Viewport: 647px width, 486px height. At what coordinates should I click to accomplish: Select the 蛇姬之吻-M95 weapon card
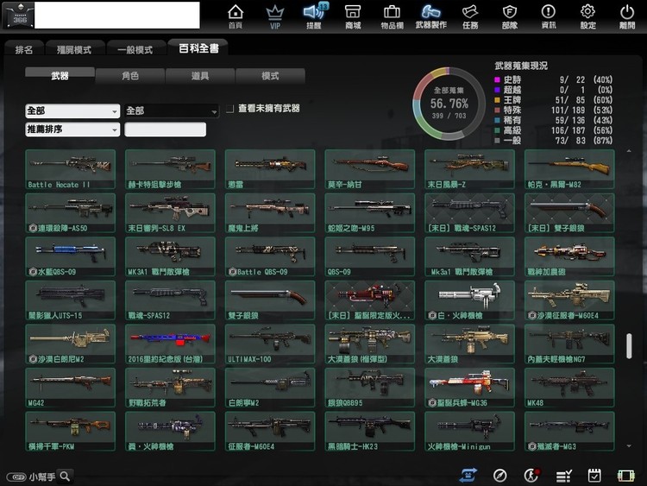pos(370,213)
